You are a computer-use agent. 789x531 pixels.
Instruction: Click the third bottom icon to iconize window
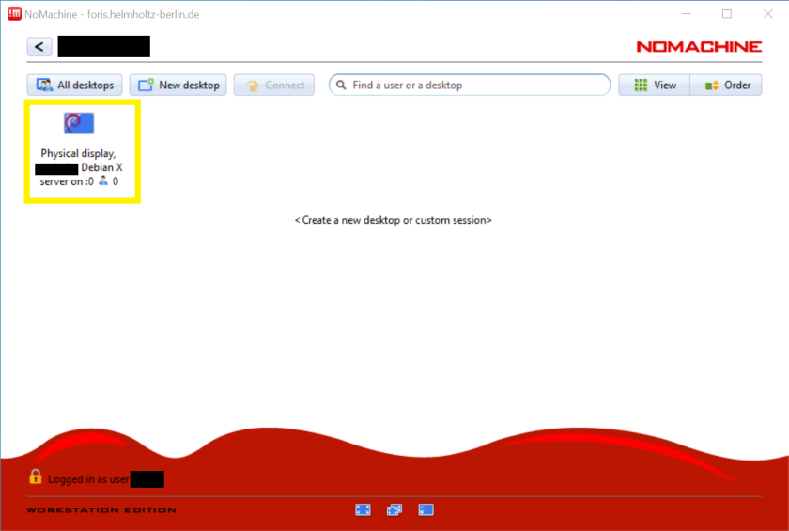click(425, 510)
